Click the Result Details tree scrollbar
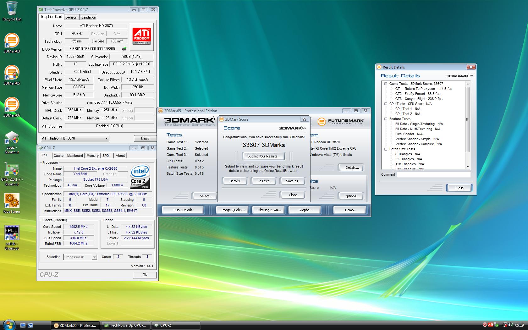528x330 pixels. 468,119
